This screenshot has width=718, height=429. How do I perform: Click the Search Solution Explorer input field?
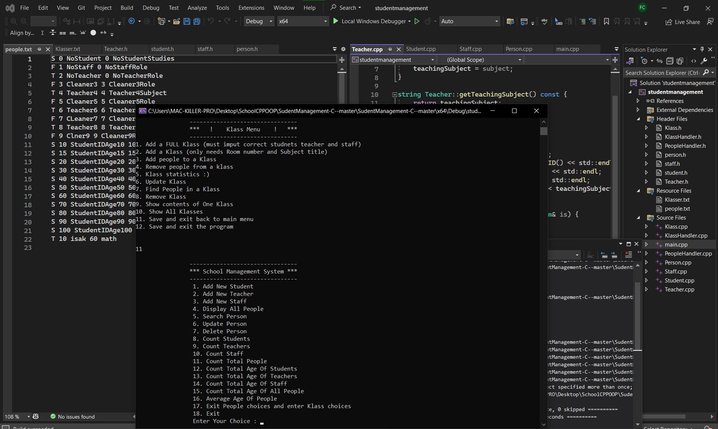(x=662, y=73)
